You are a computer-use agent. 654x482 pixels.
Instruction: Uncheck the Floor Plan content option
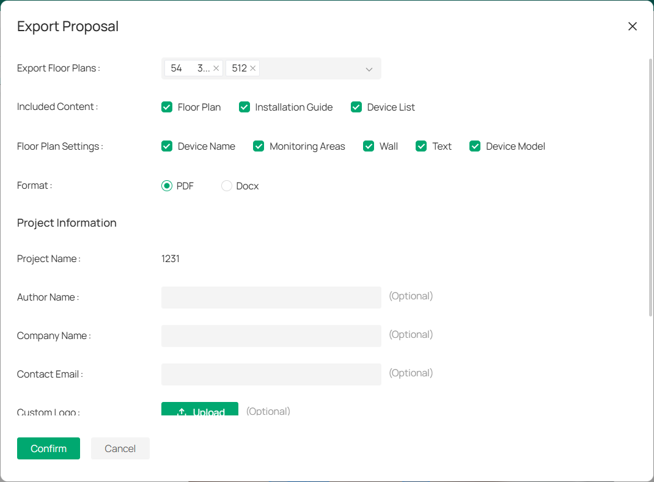[167, 107]
